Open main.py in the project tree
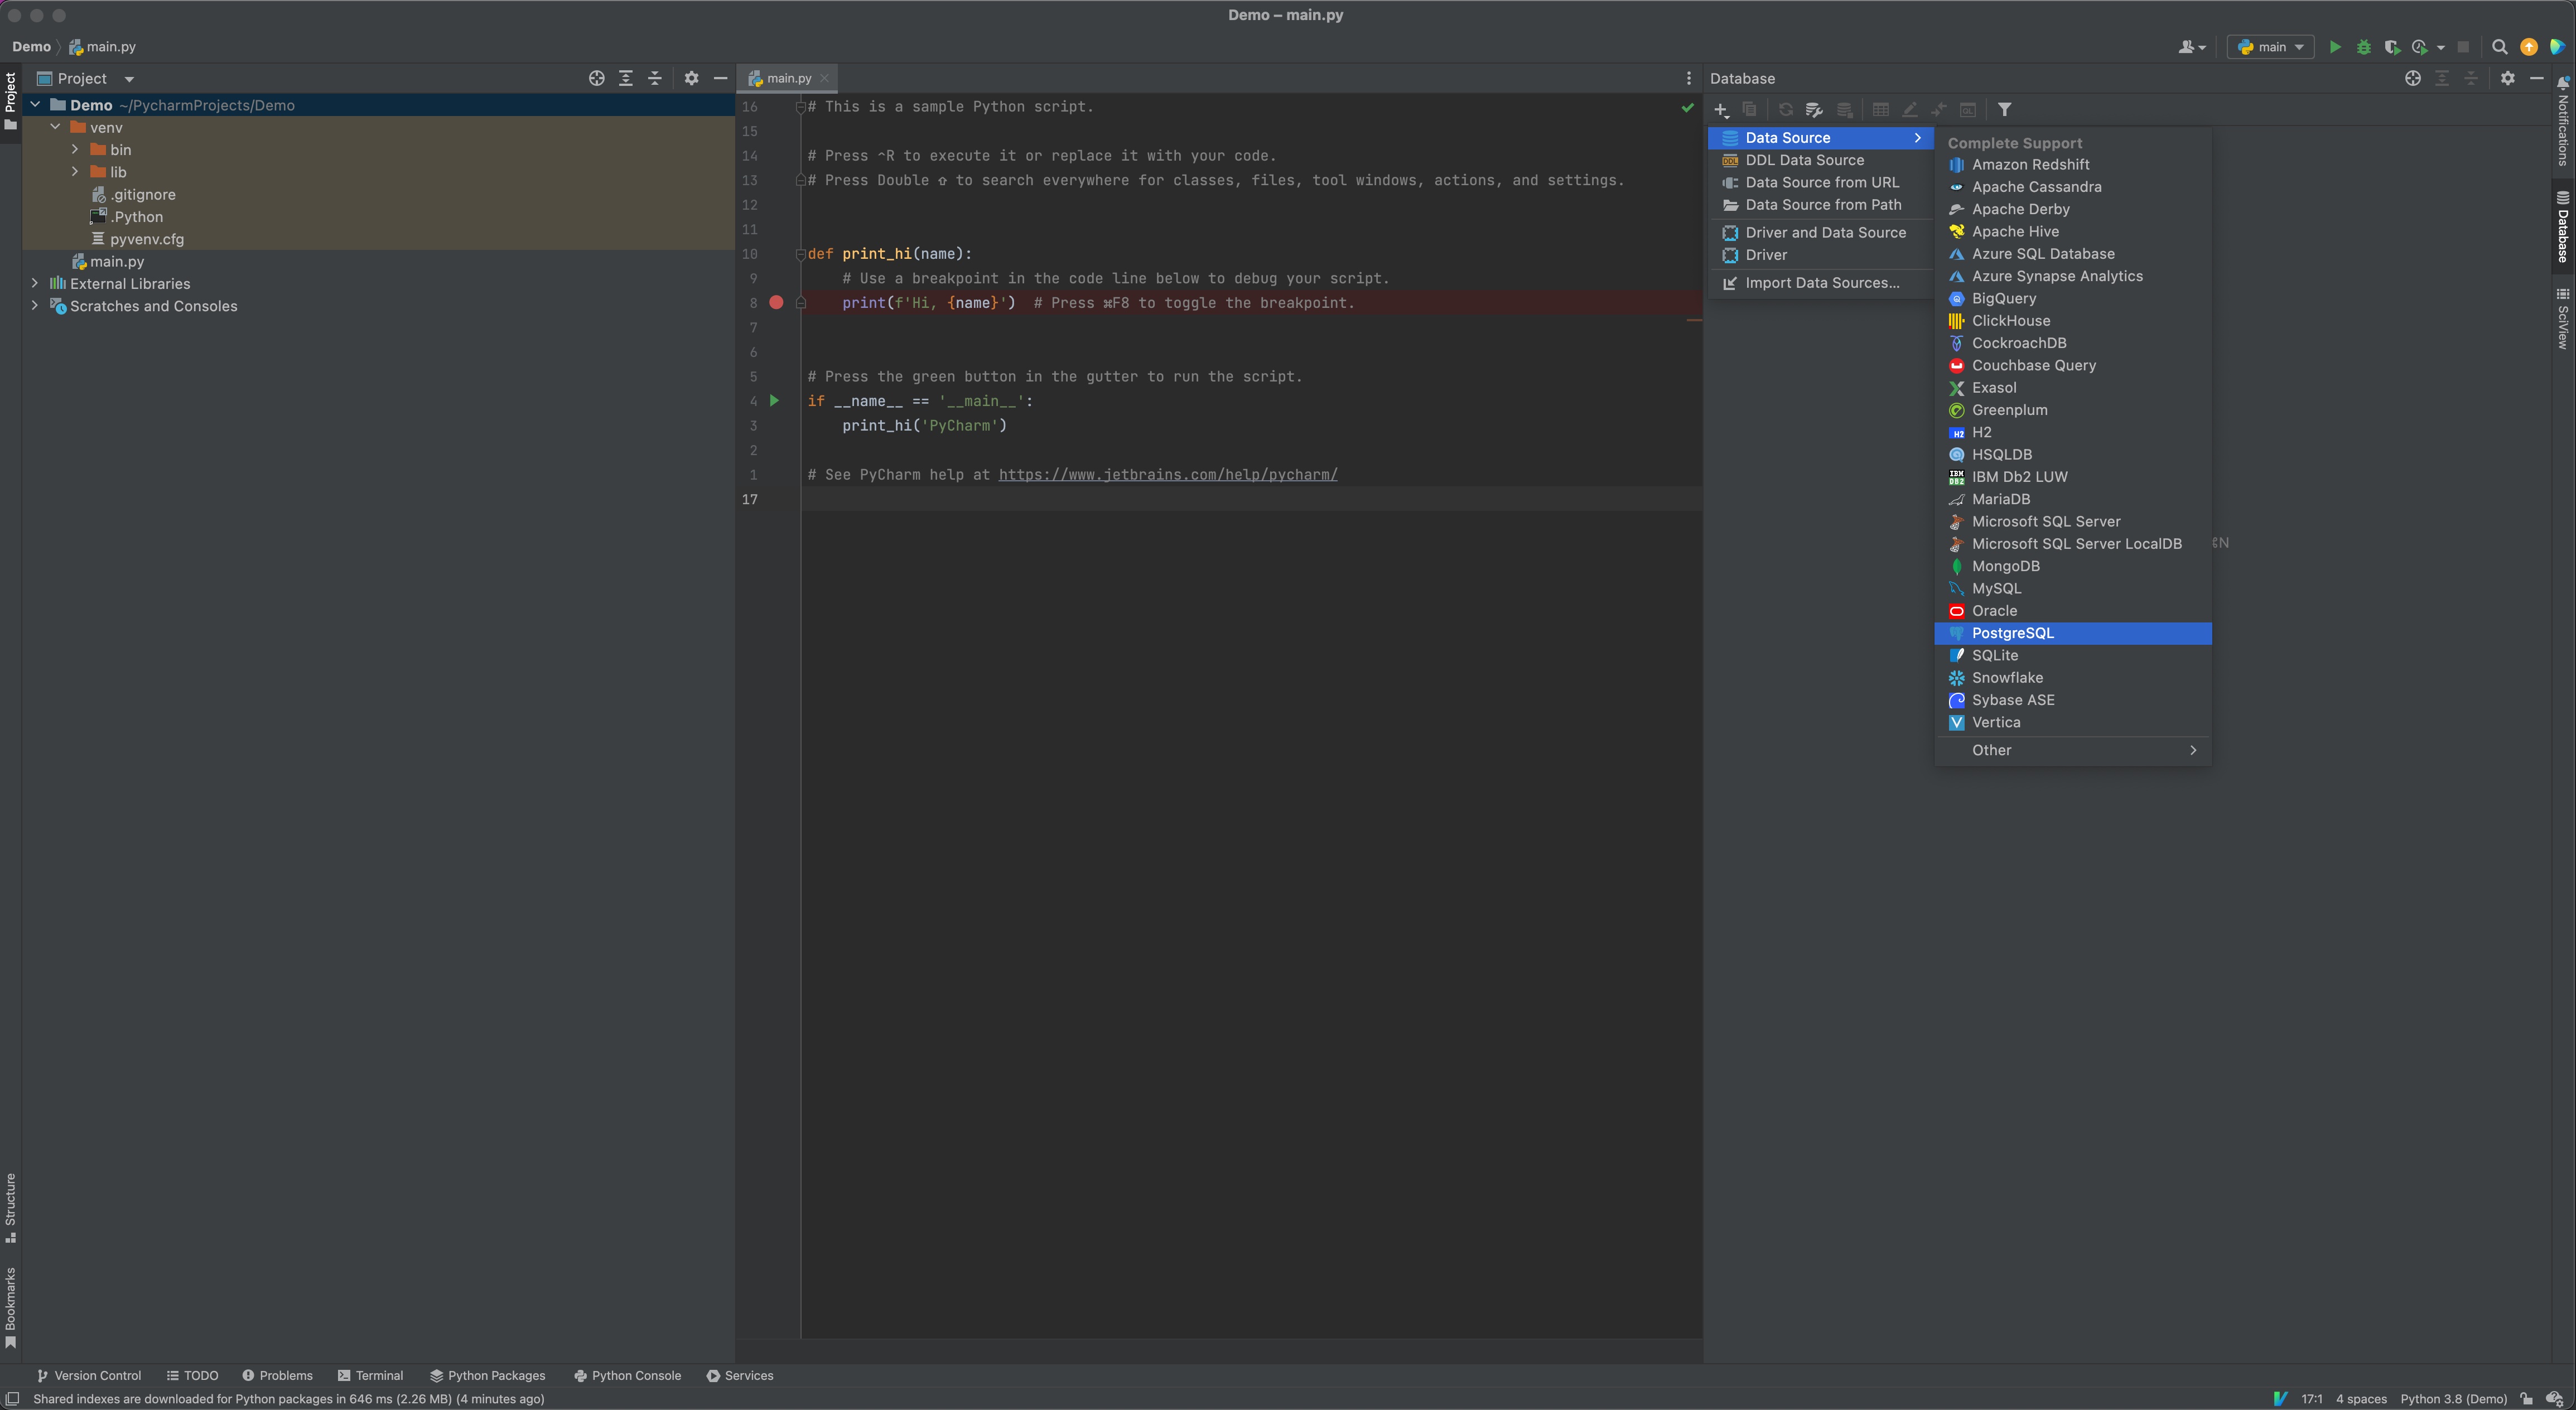 pos(117,261)
